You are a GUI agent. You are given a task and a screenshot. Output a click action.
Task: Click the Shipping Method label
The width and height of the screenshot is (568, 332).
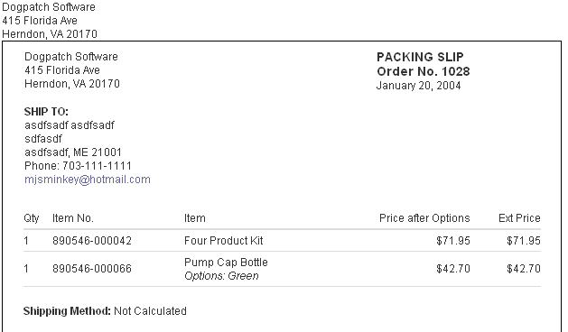coord(67,311)
